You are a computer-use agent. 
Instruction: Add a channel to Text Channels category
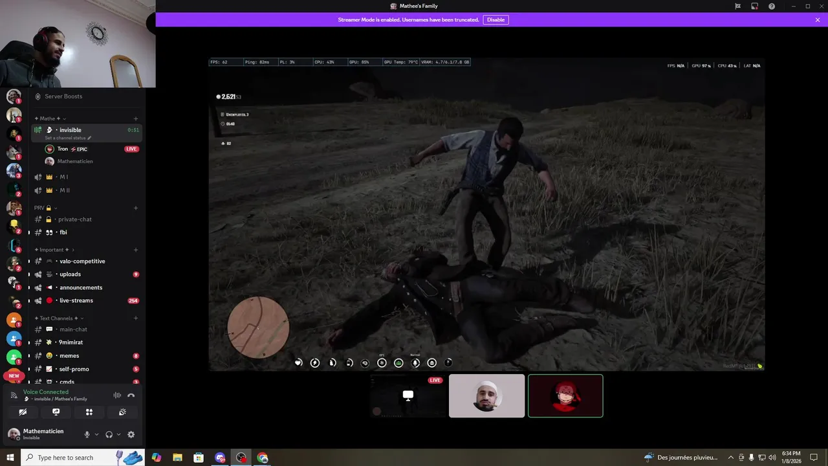(x=136, y=318)
